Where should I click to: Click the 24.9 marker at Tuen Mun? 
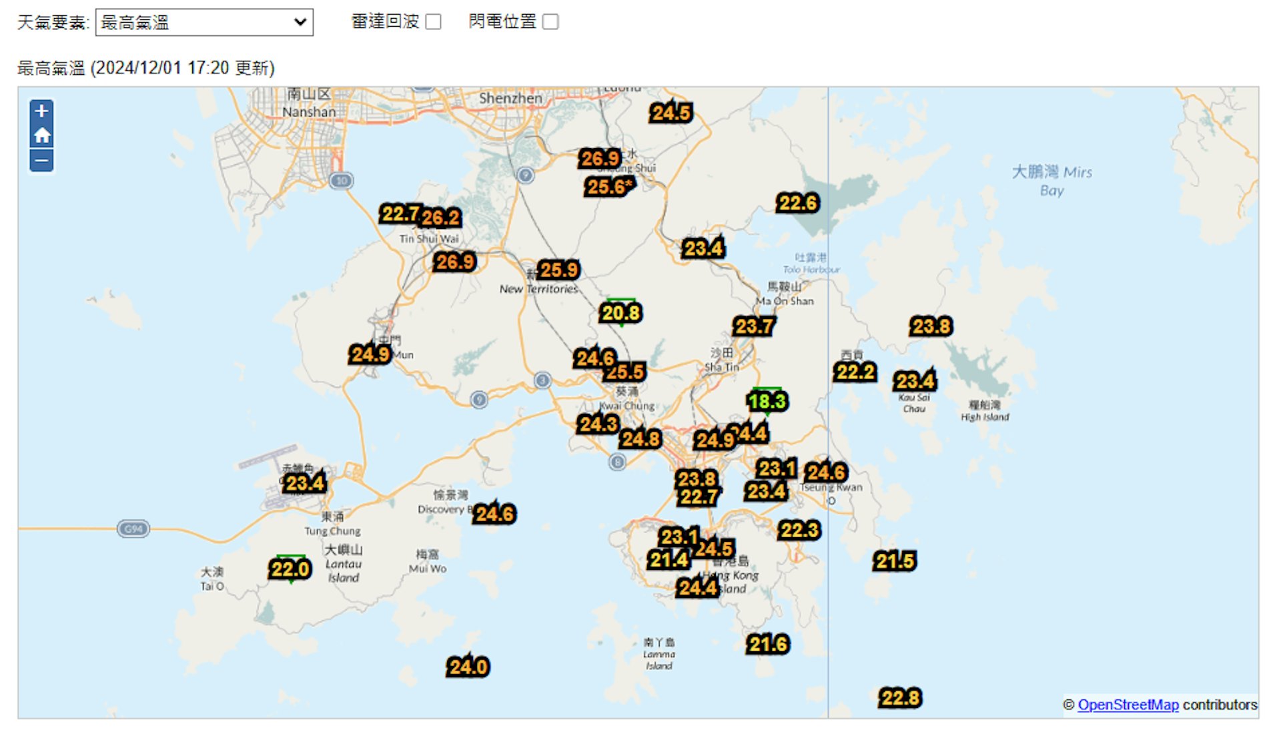pos(369,354)
